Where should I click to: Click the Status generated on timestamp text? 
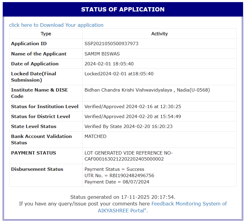tap(123, 197)
